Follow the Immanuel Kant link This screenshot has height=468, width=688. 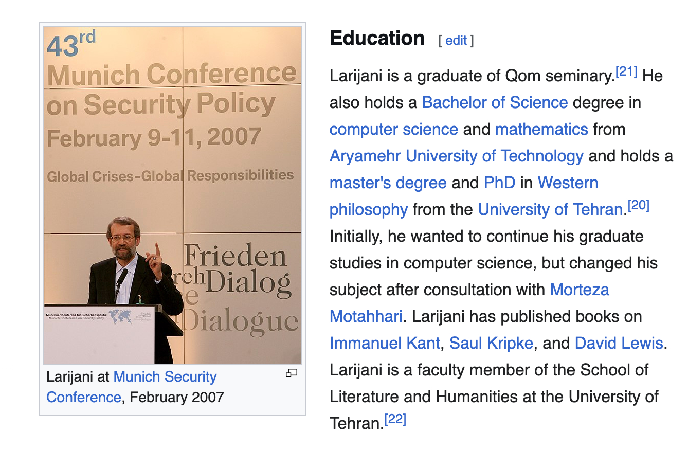pos(385,344)
